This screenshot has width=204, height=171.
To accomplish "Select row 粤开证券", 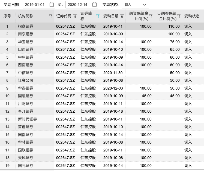I will click(x=102, y=111).
